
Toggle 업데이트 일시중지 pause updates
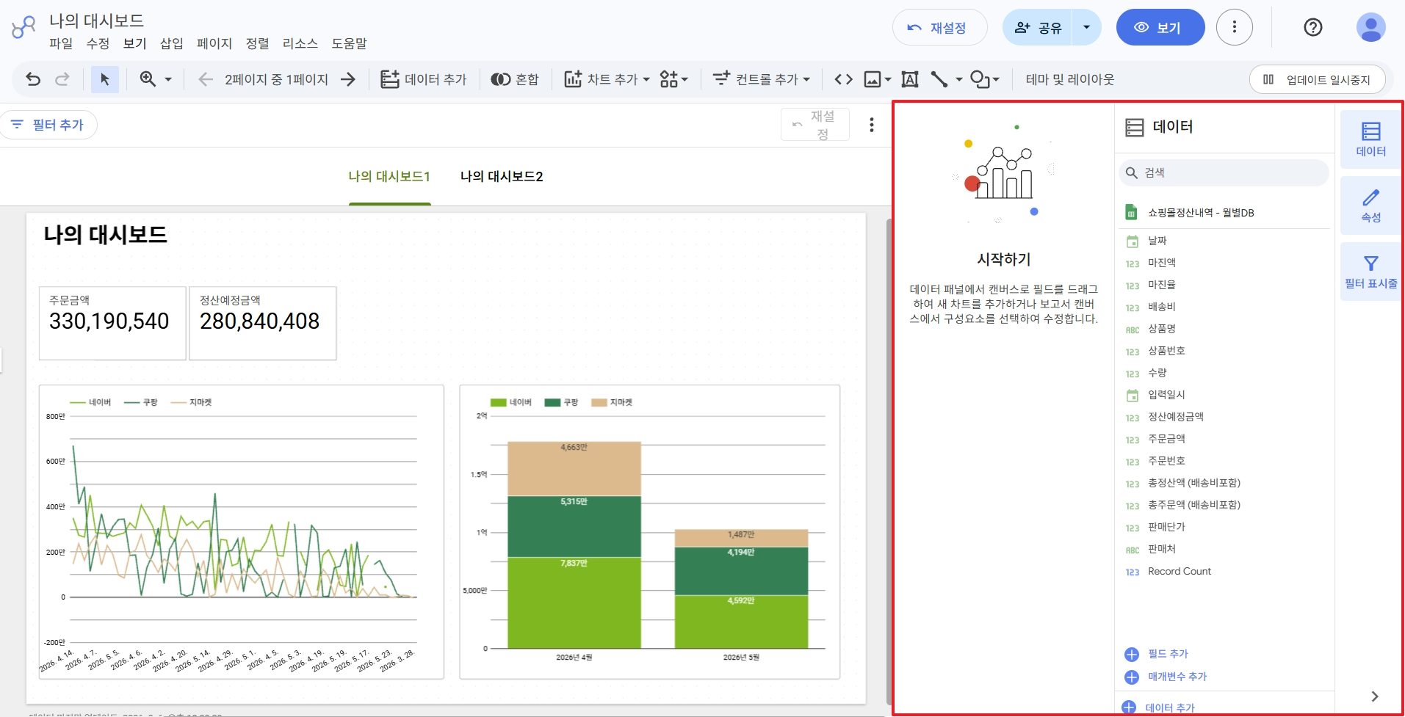(x=1318, y=79)
